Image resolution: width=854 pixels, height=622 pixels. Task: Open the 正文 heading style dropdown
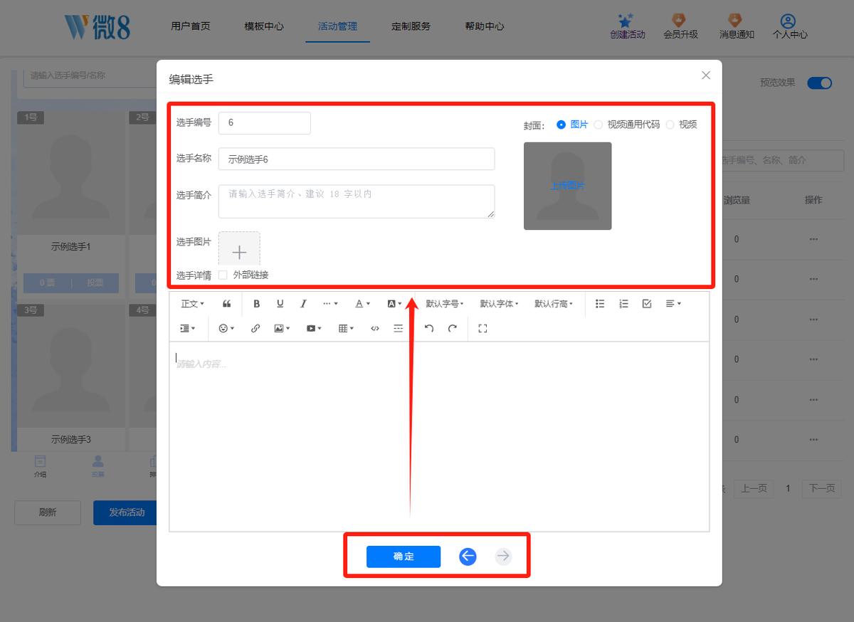(x=192, y=304)
